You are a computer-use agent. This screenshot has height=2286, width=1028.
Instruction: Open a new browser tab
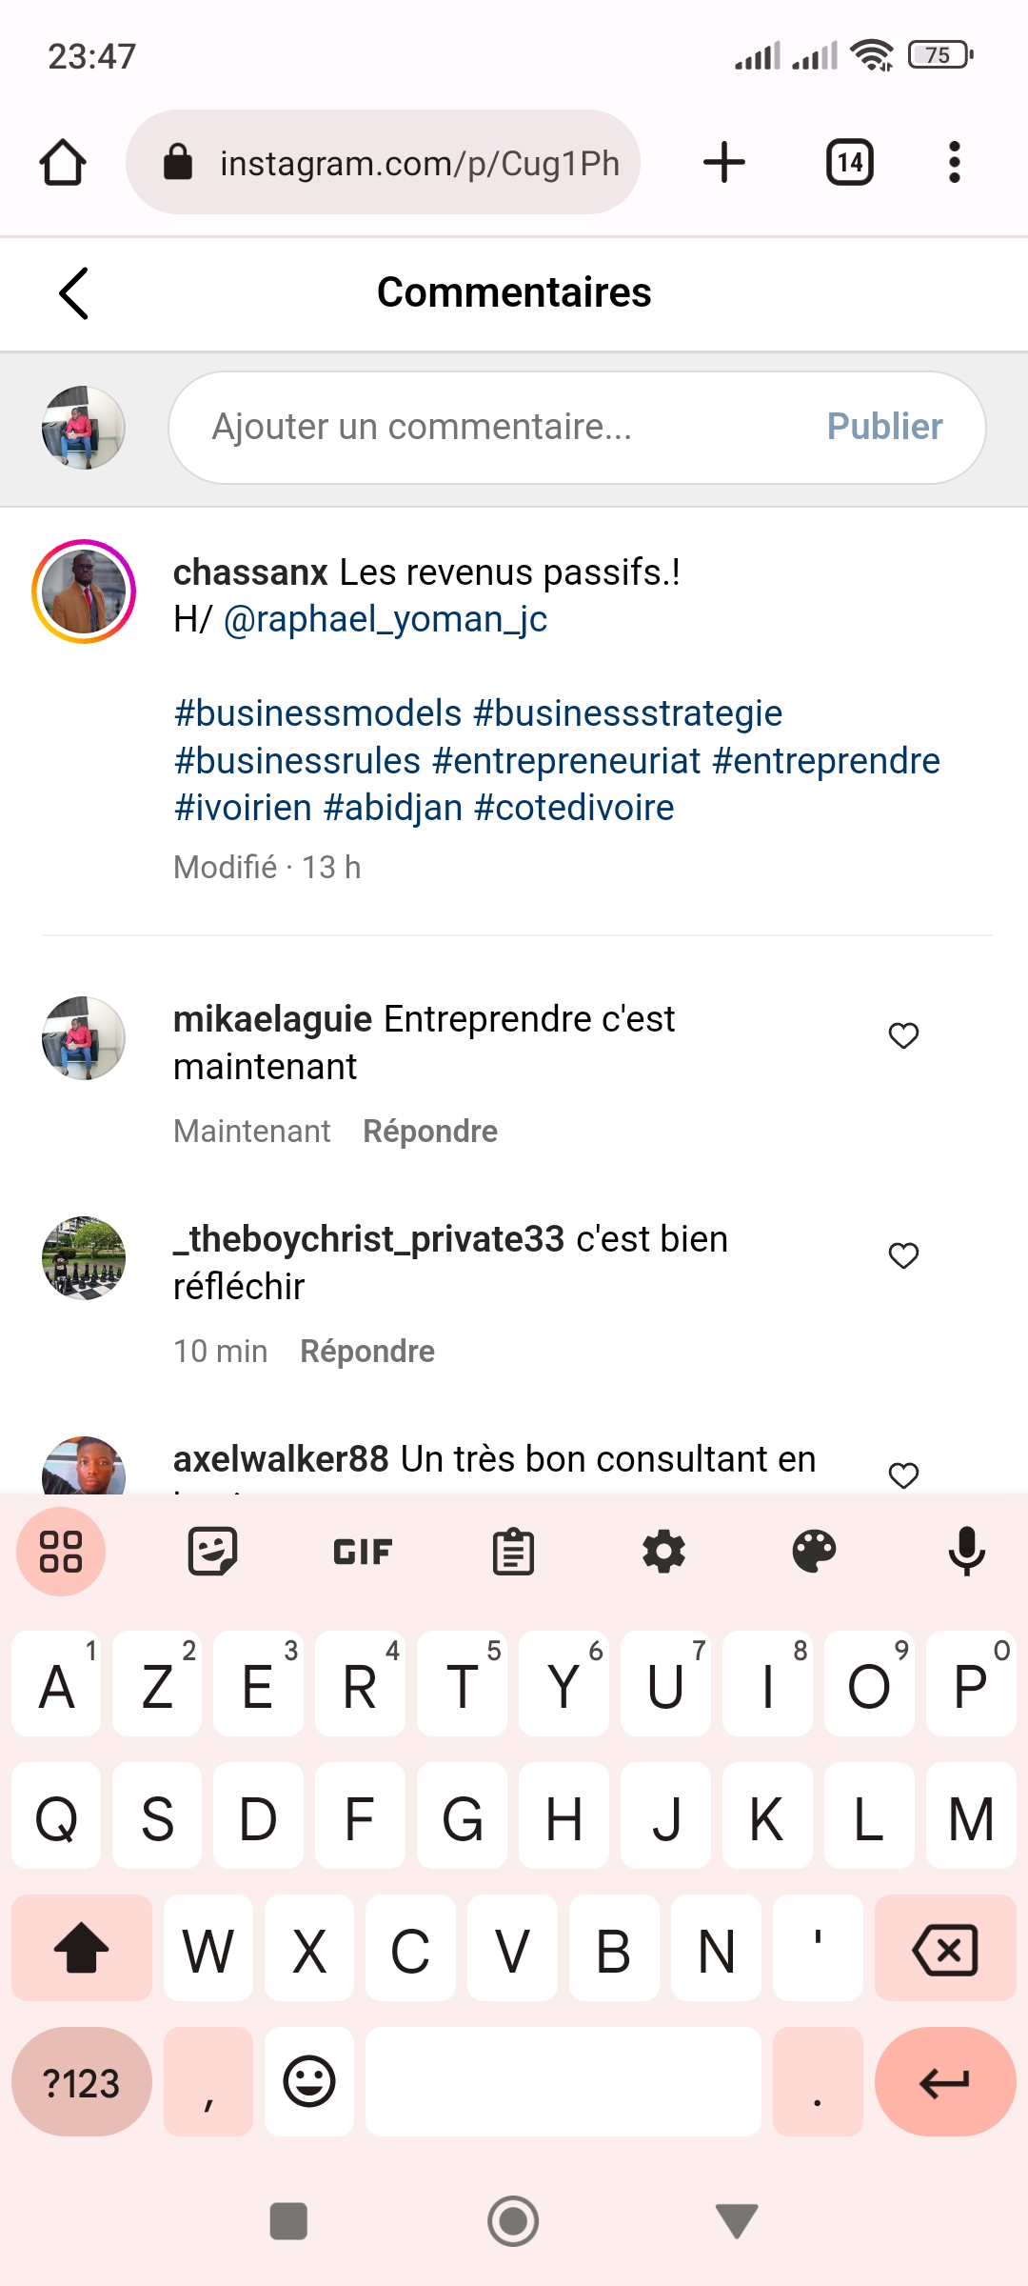(x=723, y=163)
